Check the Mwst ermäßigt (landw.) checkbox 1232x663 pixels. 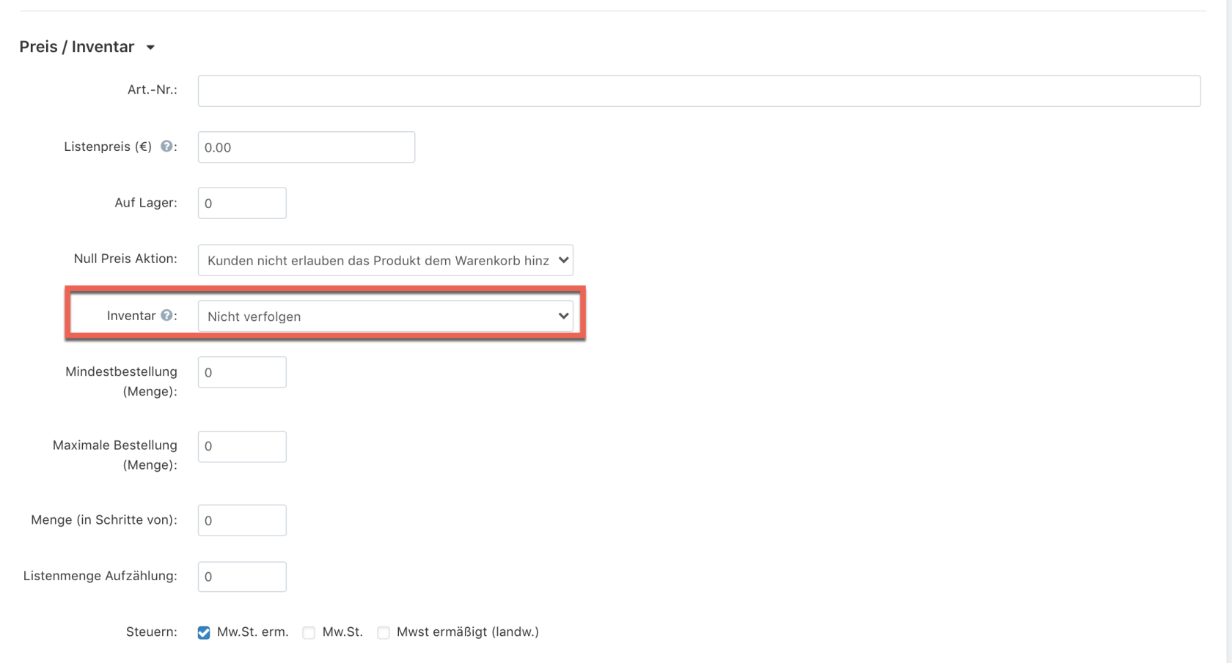click(x=383, y=632)
